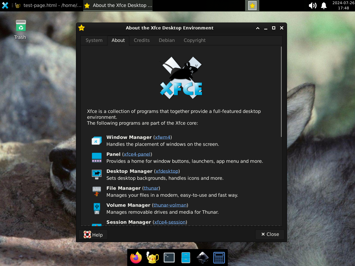Click the Panel icon next to xfce4-panel
This screenshot has height=266, width=355.
tap(96, 157)
